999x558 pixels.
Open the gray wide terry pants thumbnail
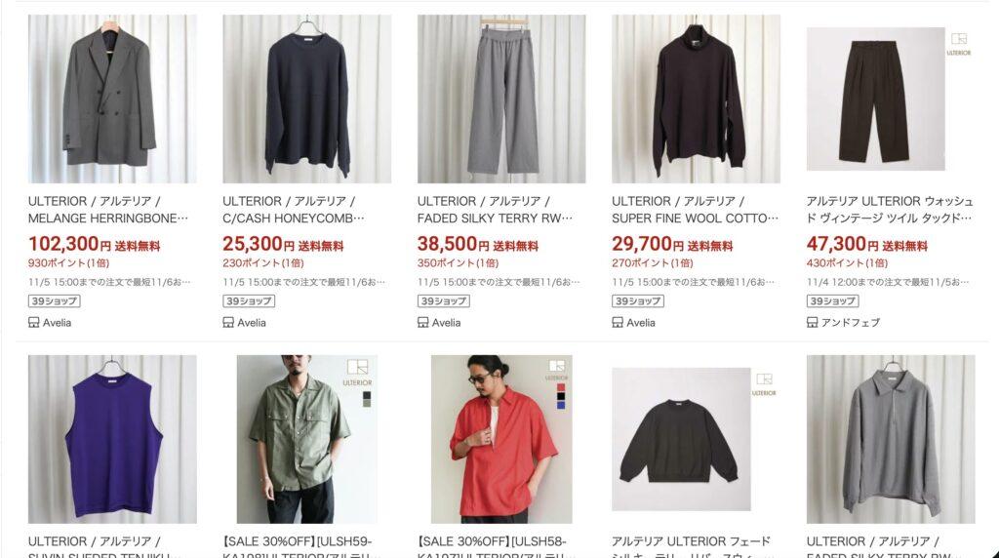point(501,99)
